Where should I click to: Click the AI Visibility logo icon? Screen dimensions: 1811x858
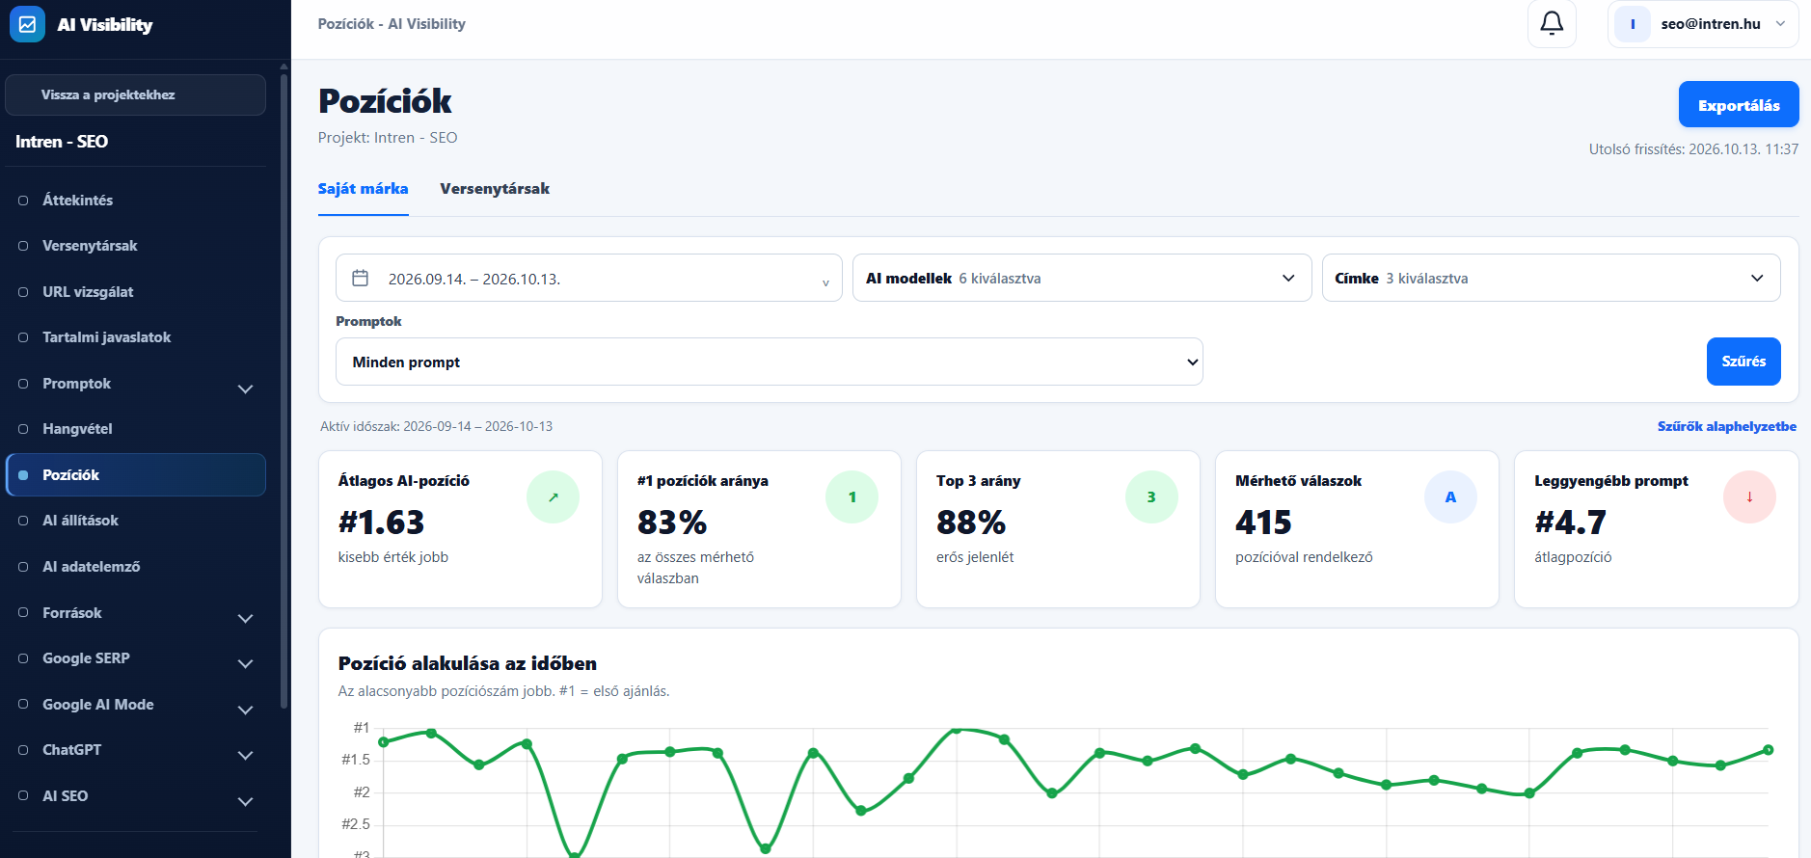point(27,25)
